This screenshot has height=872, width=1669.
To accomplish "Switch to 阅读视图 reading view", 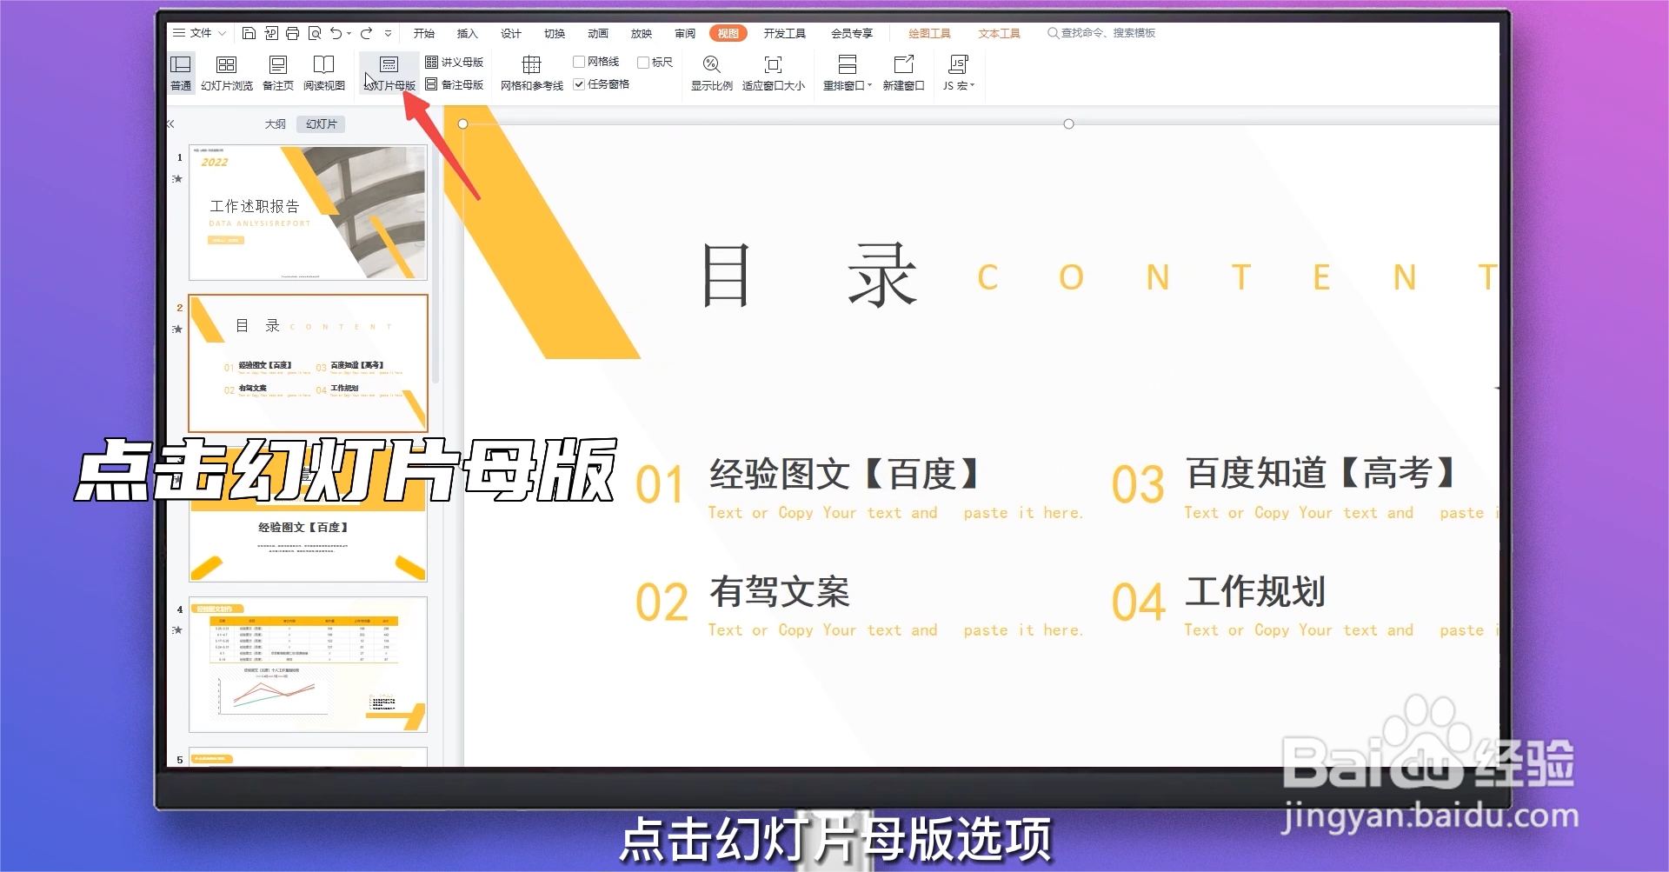I will [324, 73].
